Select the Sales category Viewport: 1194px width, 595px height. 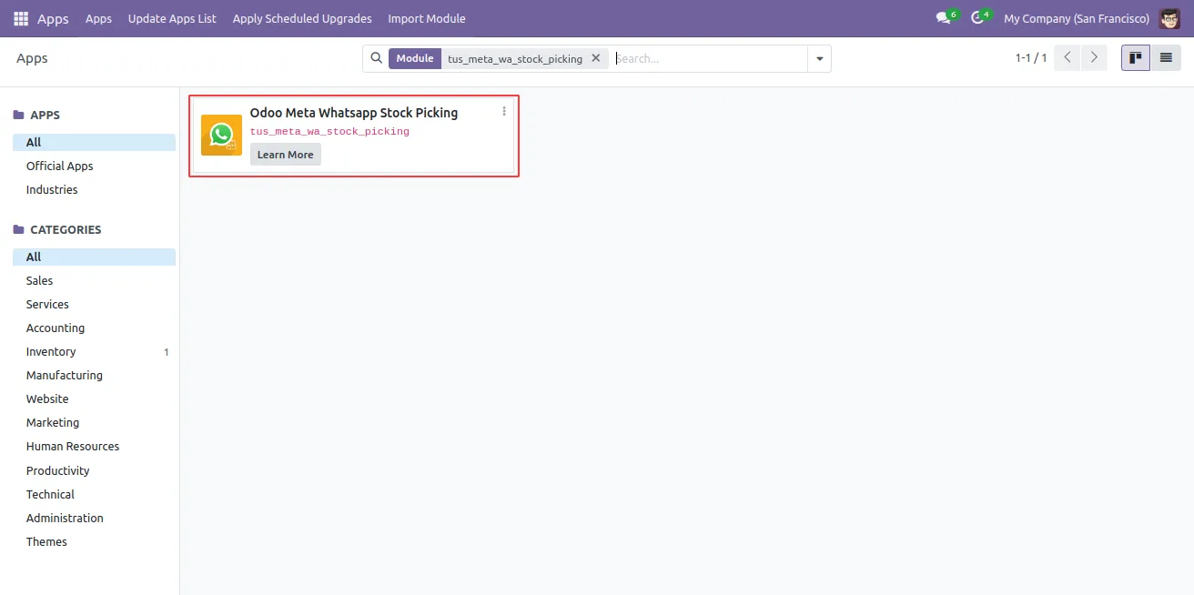tap(94, 280)
